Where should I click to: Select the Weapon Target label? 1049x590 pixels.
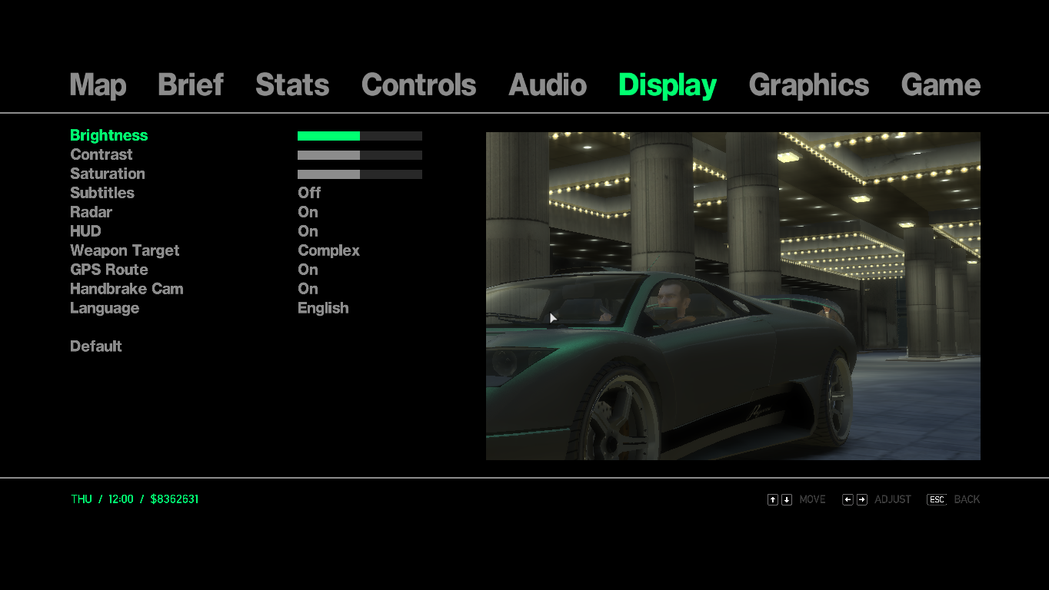pos(125,250)
